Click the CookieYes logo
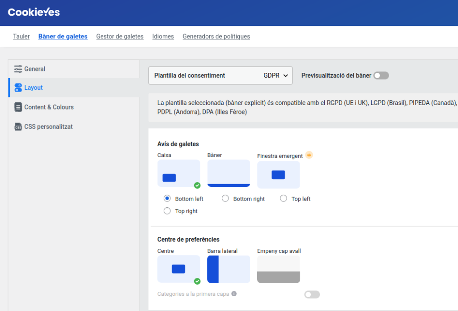The image size is (458, 311). pos(34,13)
